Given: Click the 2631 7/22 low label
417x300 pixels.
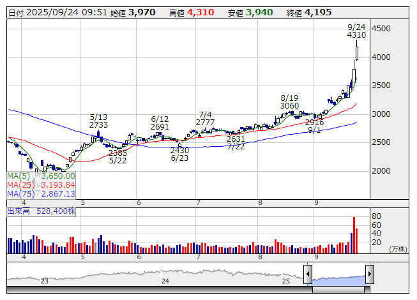Looking at the screenshot, I should click(x=236, y=143).
